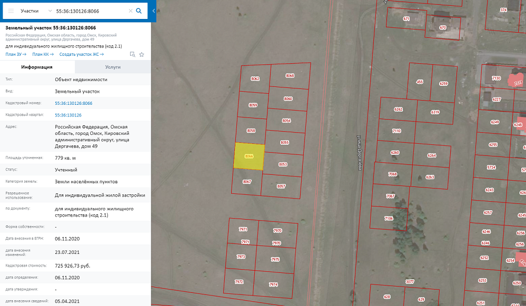Open cadastral number link 55:36:130126:8066
Viewport: 526px width, 306px height.
click(x=74, y=103)
